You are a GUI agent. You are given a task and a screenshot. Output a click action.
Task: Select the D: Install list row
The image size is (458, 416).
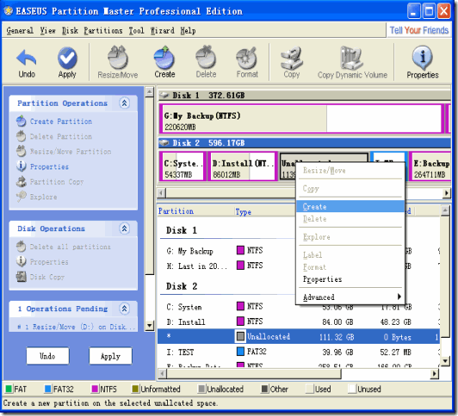click(x=299, y=321)
